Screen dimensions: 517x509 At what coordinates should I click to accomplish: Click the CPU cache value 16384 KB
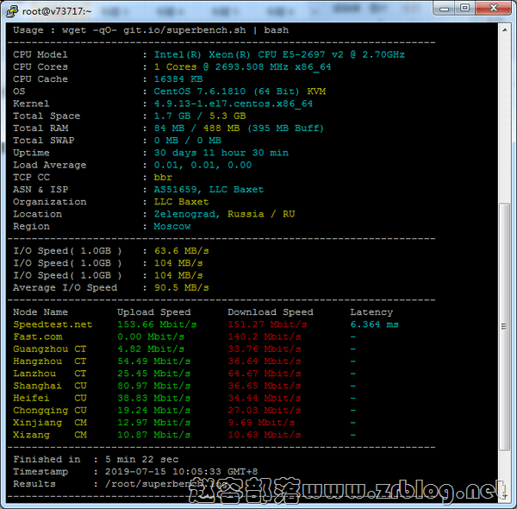(178, 79)
